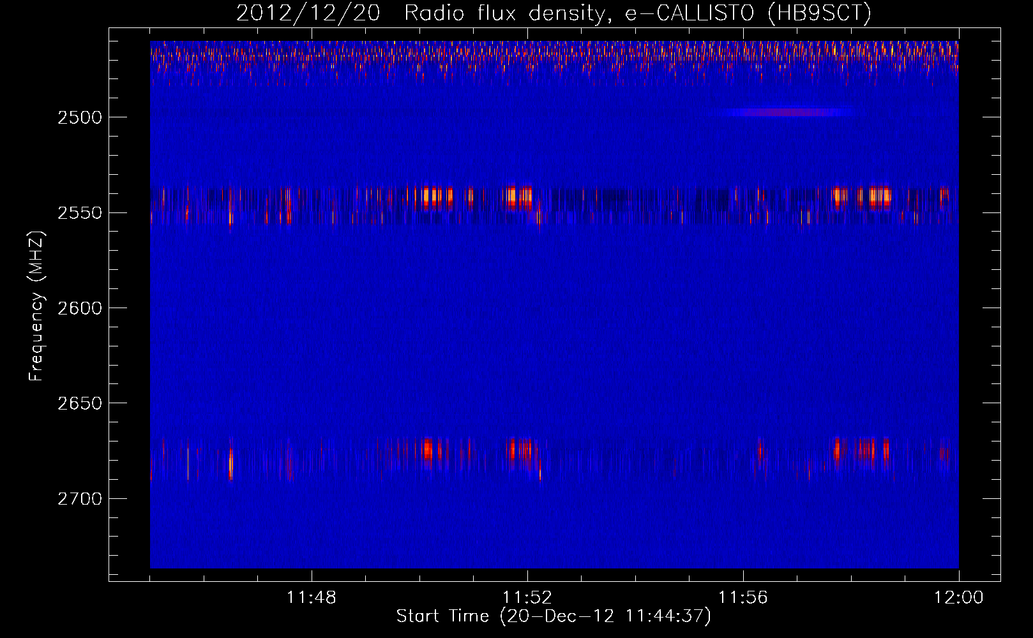Click the plot title '2012/12/20 Radio flux density, e-CALLISTO (HB9SCT)'
The width and height of the screenshot is (1033, 638).
tap(554, 13)
